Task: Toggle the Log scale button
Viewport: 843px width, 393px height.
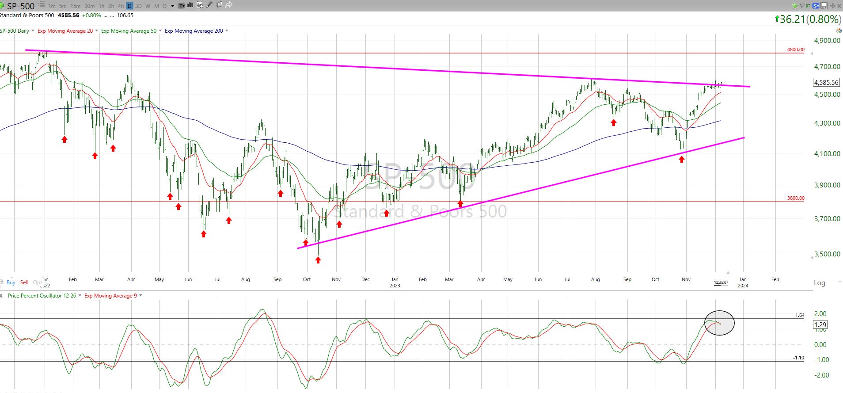Action: [x=820, y=283]
